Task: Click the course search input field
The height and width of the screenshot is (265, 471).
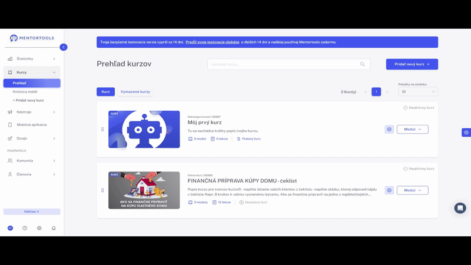Action: pos(288,64)
